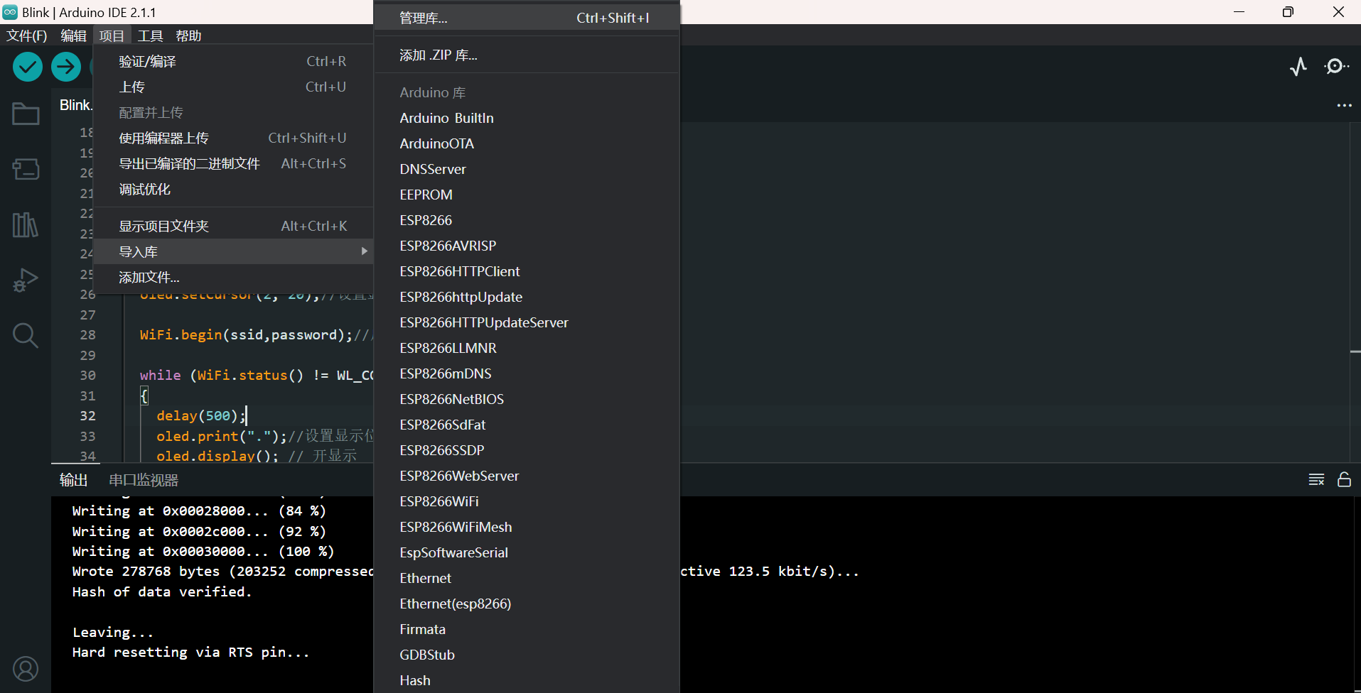1361x693 pixels.
Task: Import the ESP8266 library
Action: (527, 220)
